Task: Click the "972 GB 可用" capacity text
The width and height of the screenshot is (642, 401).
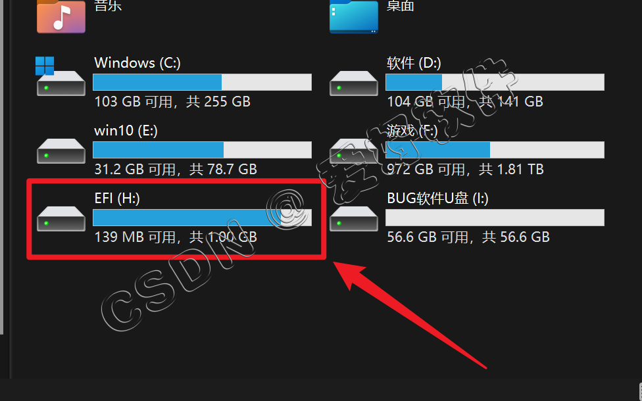Action: pos(426,170)
